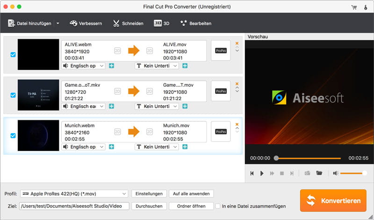Remove ALIVE.webm with orange X
This screenshot has height=220, width=374.
(x=237, y=43)
